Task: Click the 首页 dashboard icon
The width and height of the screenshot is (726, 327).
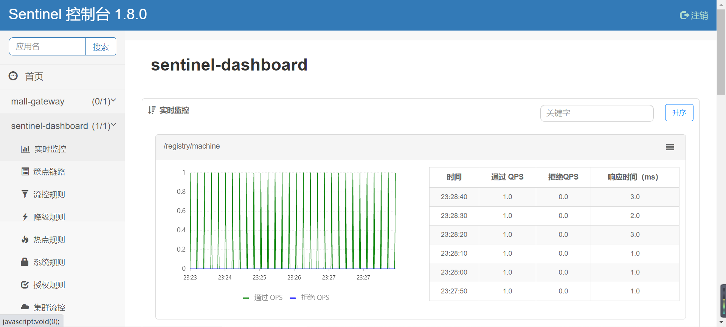Action: point(13,76)
